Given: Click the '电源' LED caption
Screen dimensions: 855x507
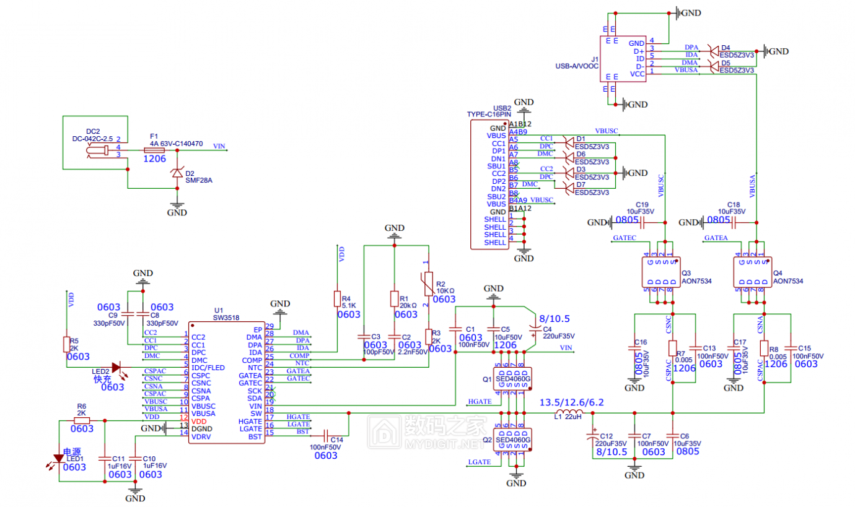Looking at the screenshot, I should [x=71, y=451].
